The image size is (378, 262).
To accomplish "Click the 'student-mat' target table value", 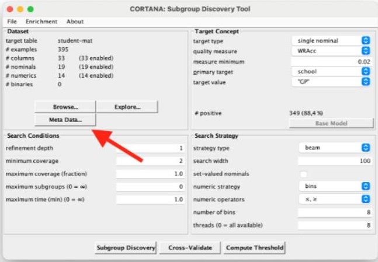I will (75, 41).
